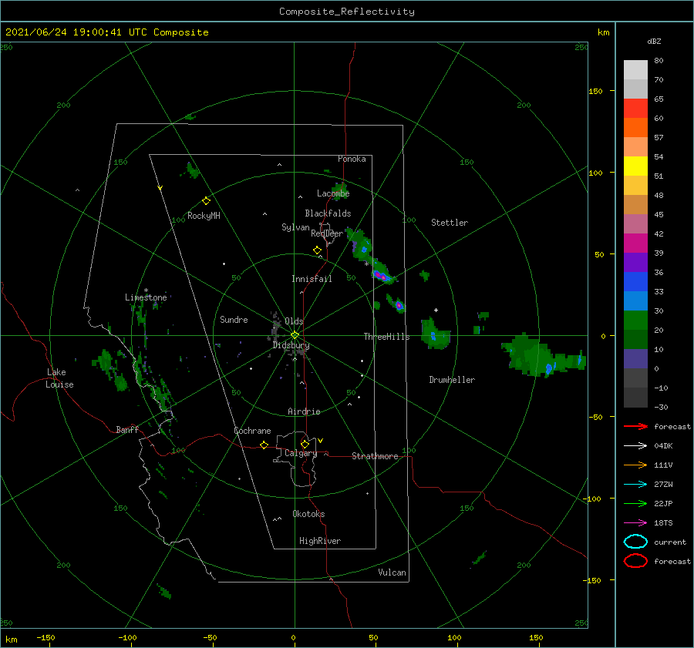
Task: Click the 42 dBZ magenta color swatch
Action: (635, 243)
